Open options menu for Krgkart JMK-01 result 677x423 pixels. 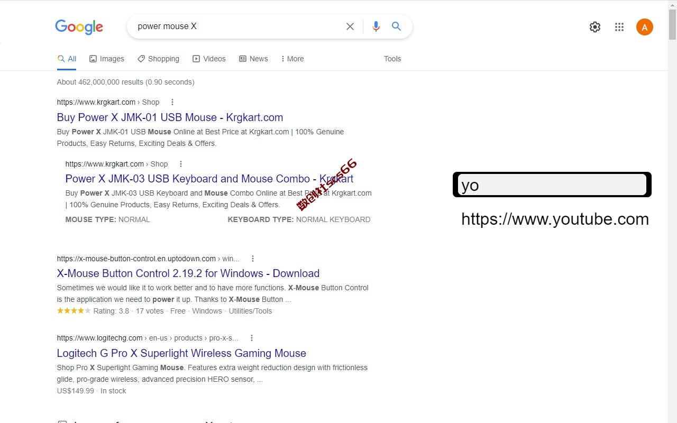(x=172, y=102)
